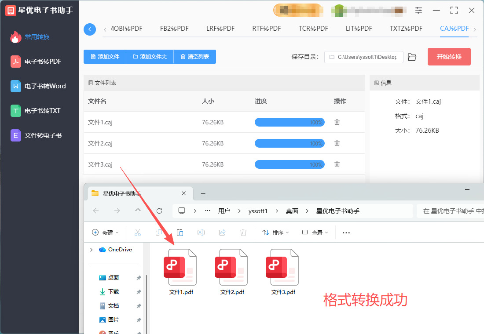The height and width of the screenshot is (334, 484).
Task: Open 下载 in Explorer quick access
Action: [114, 292]
